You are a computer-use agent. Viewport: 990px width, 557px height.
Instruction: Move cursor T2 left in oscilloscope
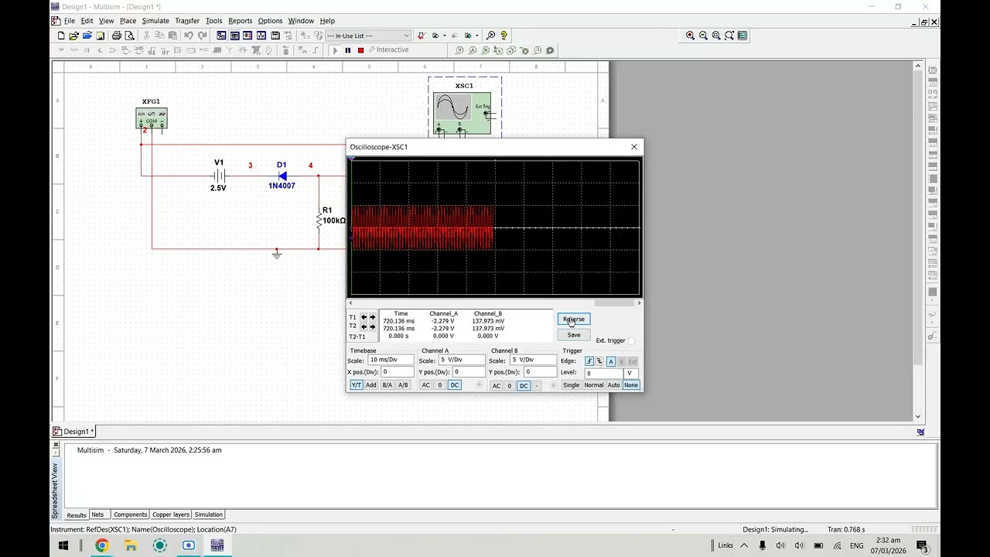tap(364, 326)
